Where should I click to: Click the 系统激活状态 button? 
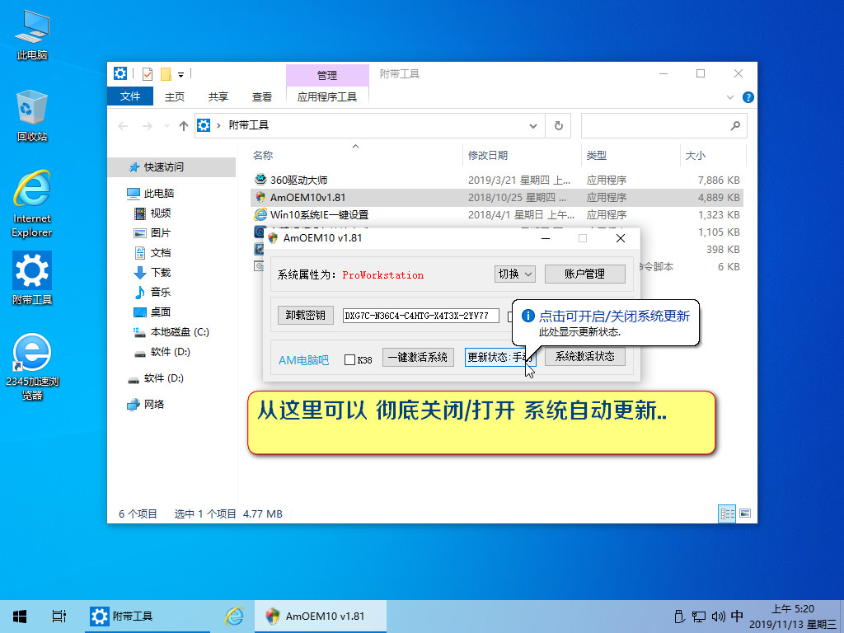584,357
